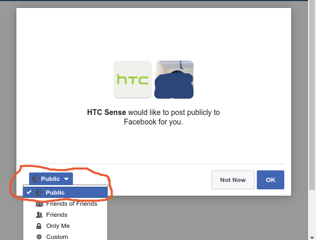Click the dropdown arrow on Public button
316x240 pixels.
pos(66,179)
